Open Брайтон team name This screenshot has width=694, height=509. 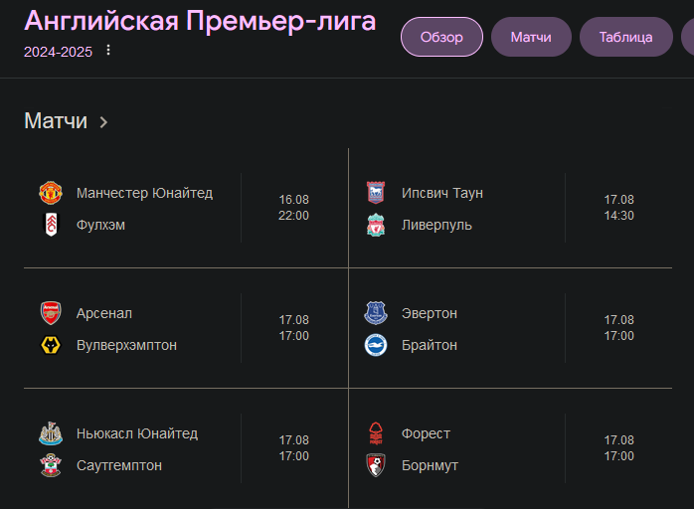pyautogui.click(x=430, y=345)
